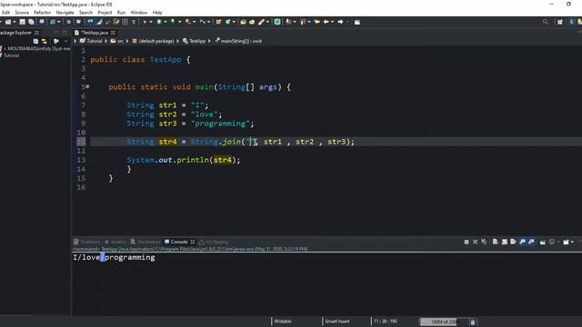
Task: Click the New Java Class icon
Action: click(x=227, y=22)
